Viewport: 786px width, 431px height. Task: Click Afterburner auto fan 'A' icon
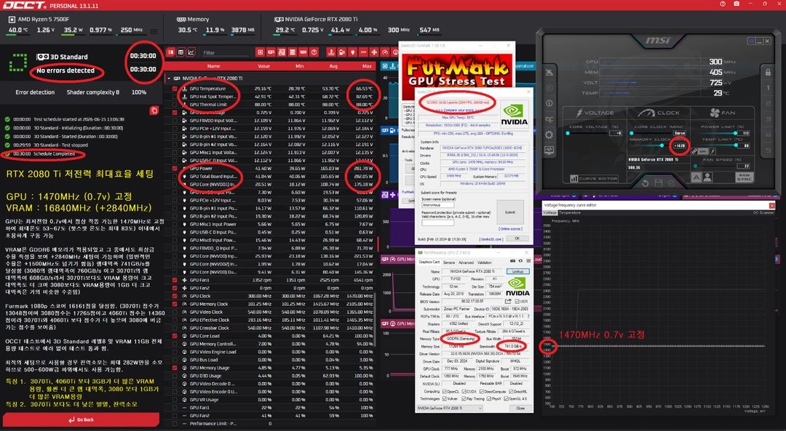(696, 177)
